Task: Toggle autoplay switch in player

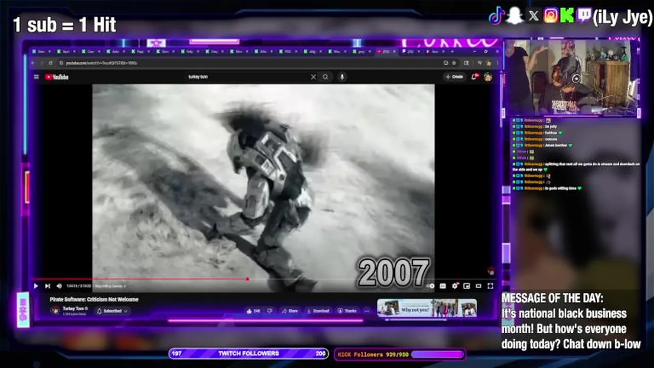Action: [431, 286]
